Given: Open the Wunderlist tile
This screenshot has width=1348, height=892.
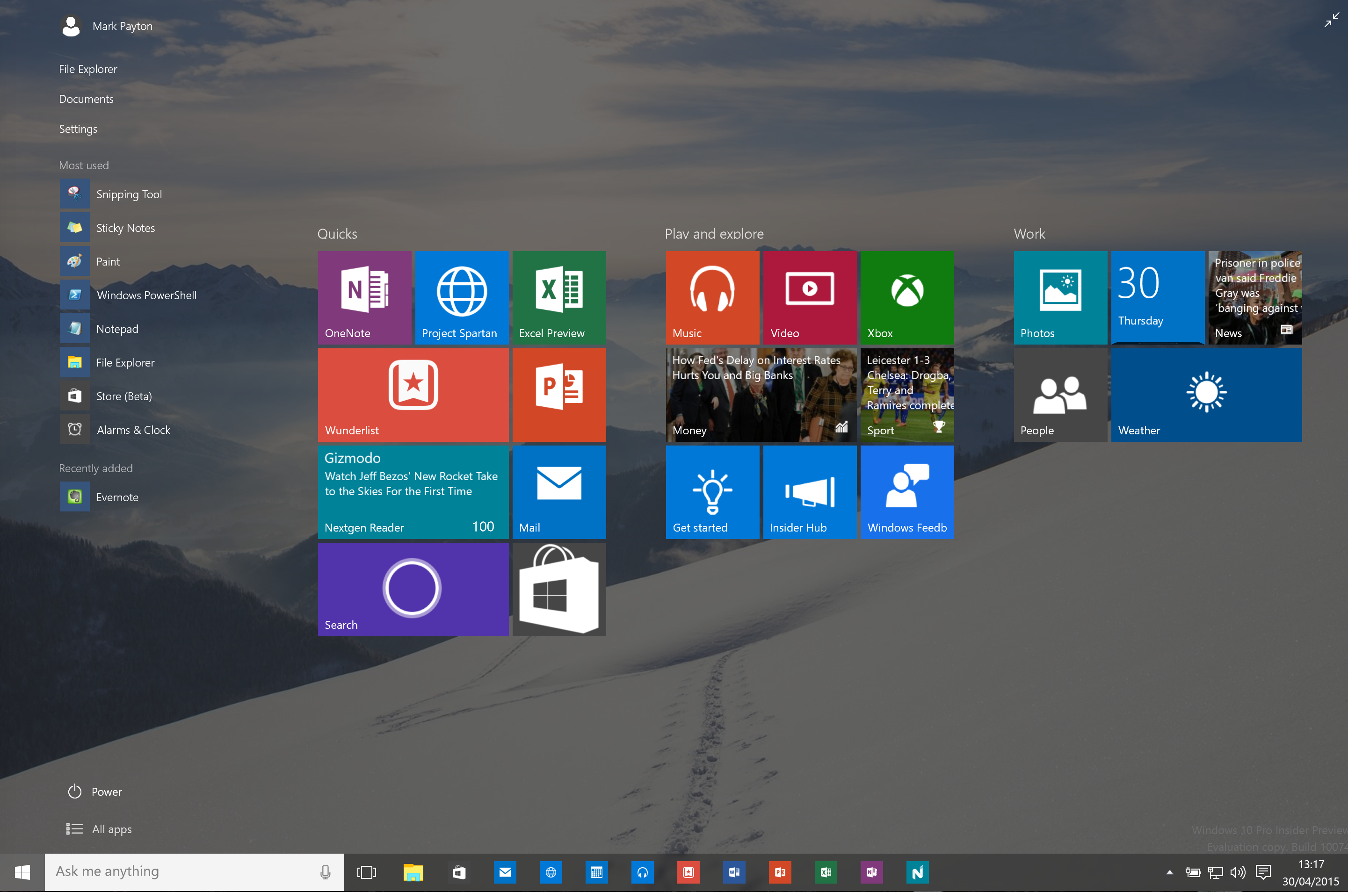Looking at the screenshot, I should pyautogui.click(x=413, y=395).
